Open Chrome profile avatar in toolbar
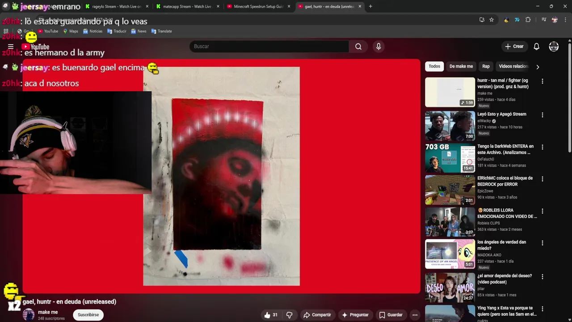This screenshot has width=572, height=322. (x=555, y=20)
